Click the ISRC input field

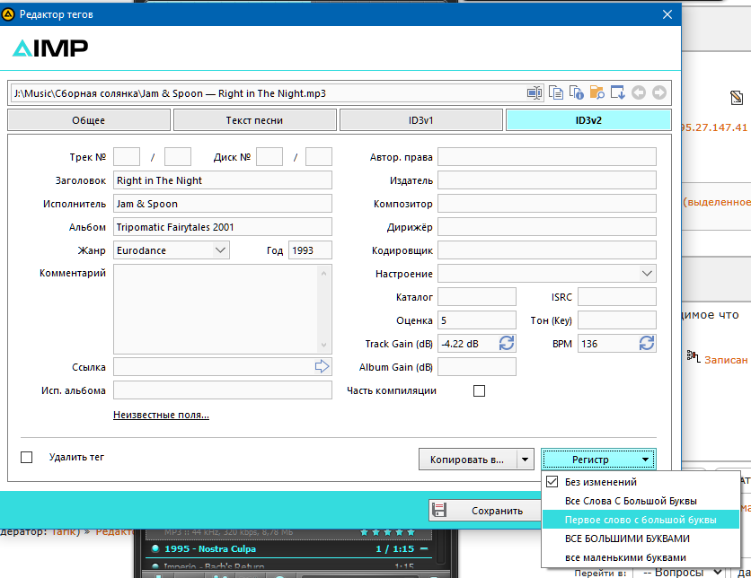(617, 297)
